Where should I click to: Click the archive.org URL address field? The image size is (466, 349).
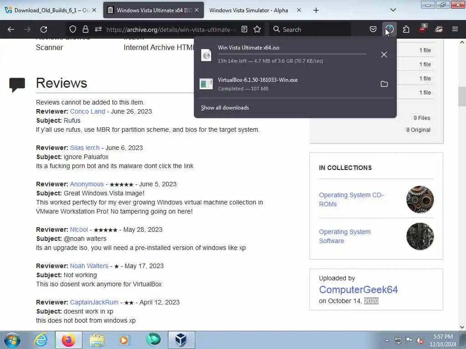tap(171, 30)
